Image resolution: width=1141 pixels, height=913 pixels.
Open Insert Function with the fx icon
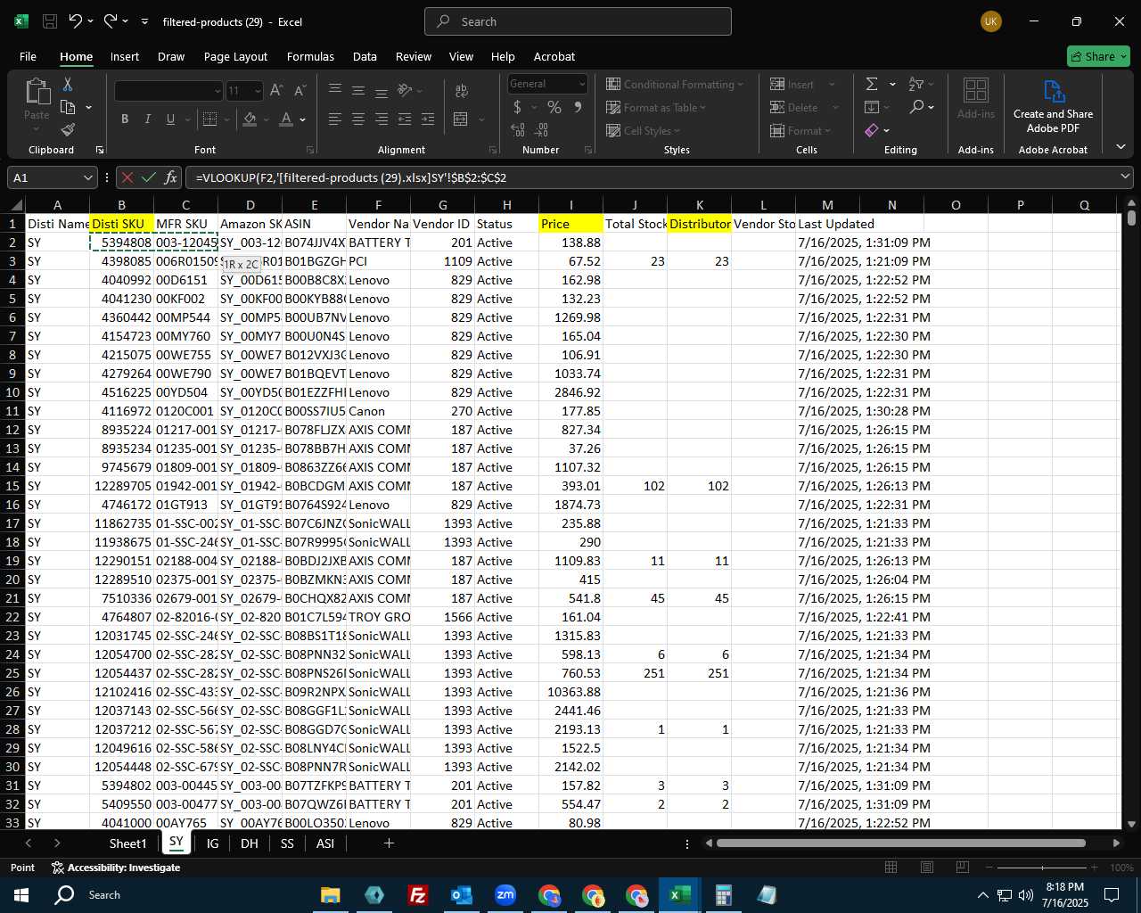pos(171,177)
